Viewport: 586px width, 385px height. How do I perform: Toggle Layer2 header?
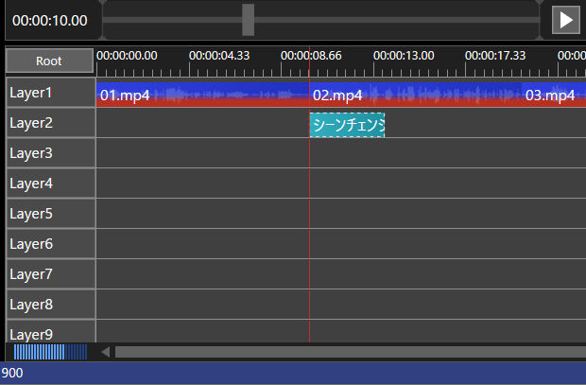50,123
